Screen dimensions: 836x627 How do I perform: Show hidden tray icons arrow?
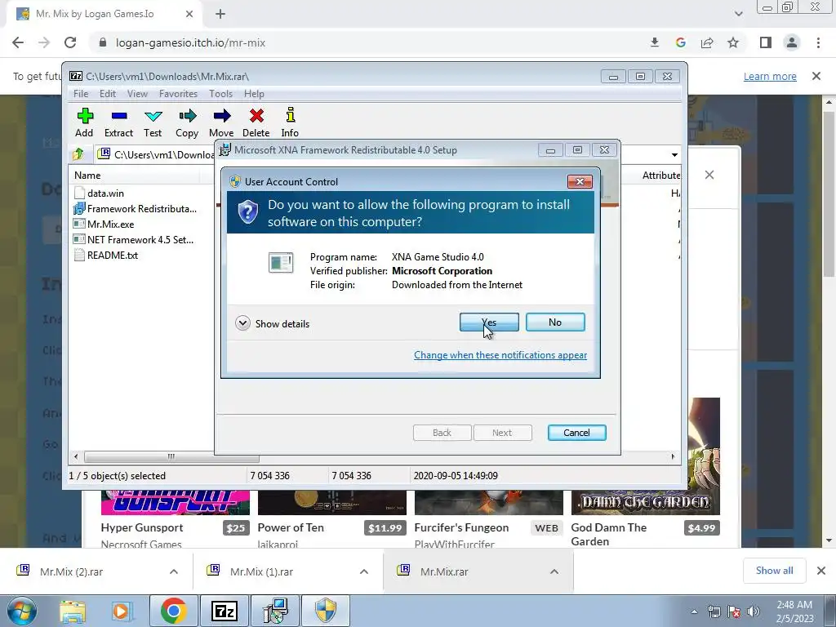pyautogui.click(x=694, y=612)
